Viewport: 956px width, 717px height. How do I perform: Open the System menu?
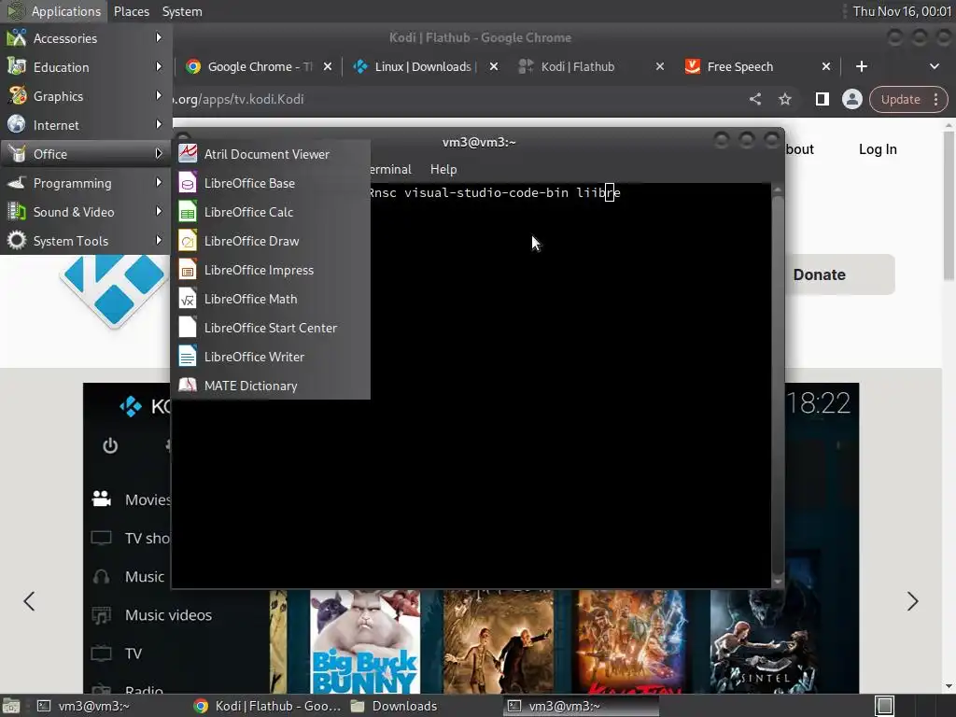tap(182, 11)
